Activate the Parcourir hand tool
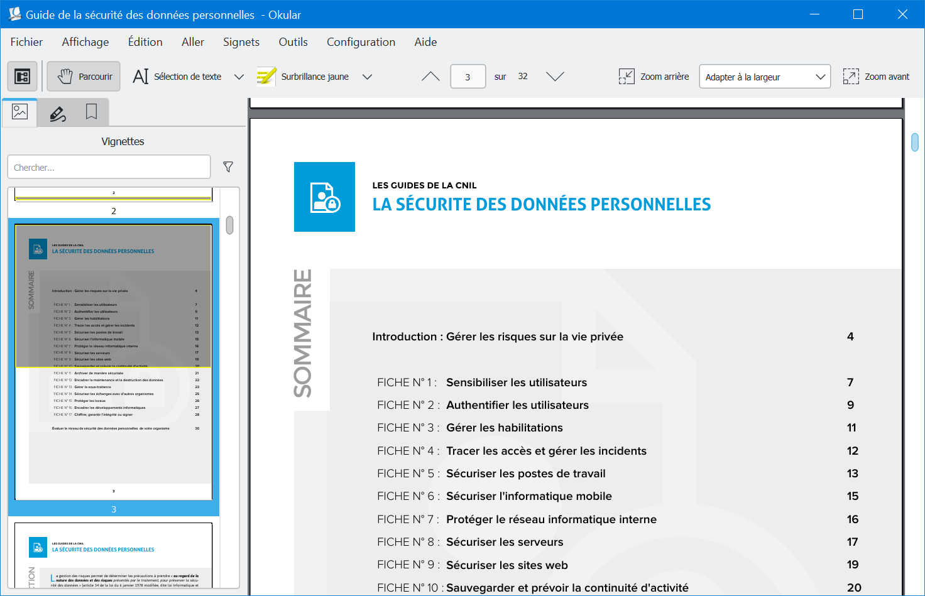 [84, 77]
